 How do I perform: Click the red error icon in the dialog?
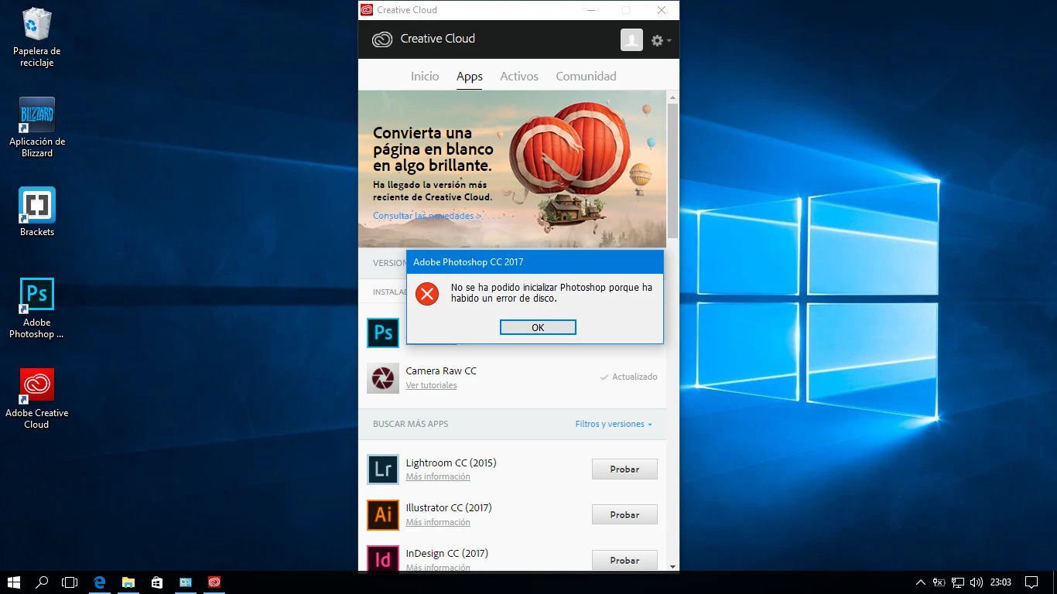(x=427, y=293)
